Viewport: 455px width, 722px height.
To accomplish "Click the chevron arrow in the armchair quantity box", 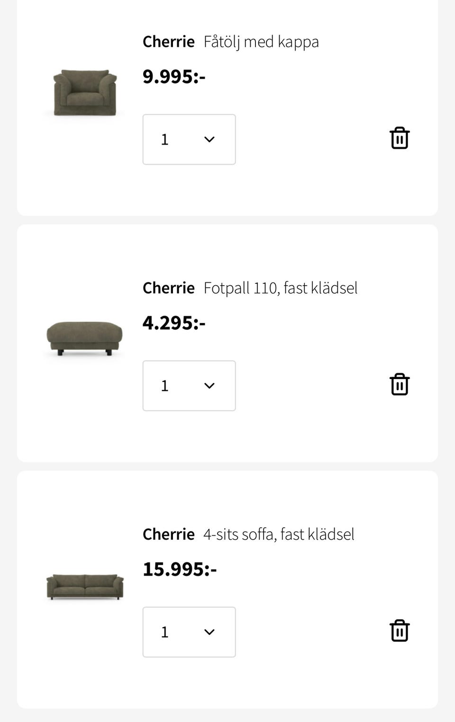I will click(x=209, y=139).
